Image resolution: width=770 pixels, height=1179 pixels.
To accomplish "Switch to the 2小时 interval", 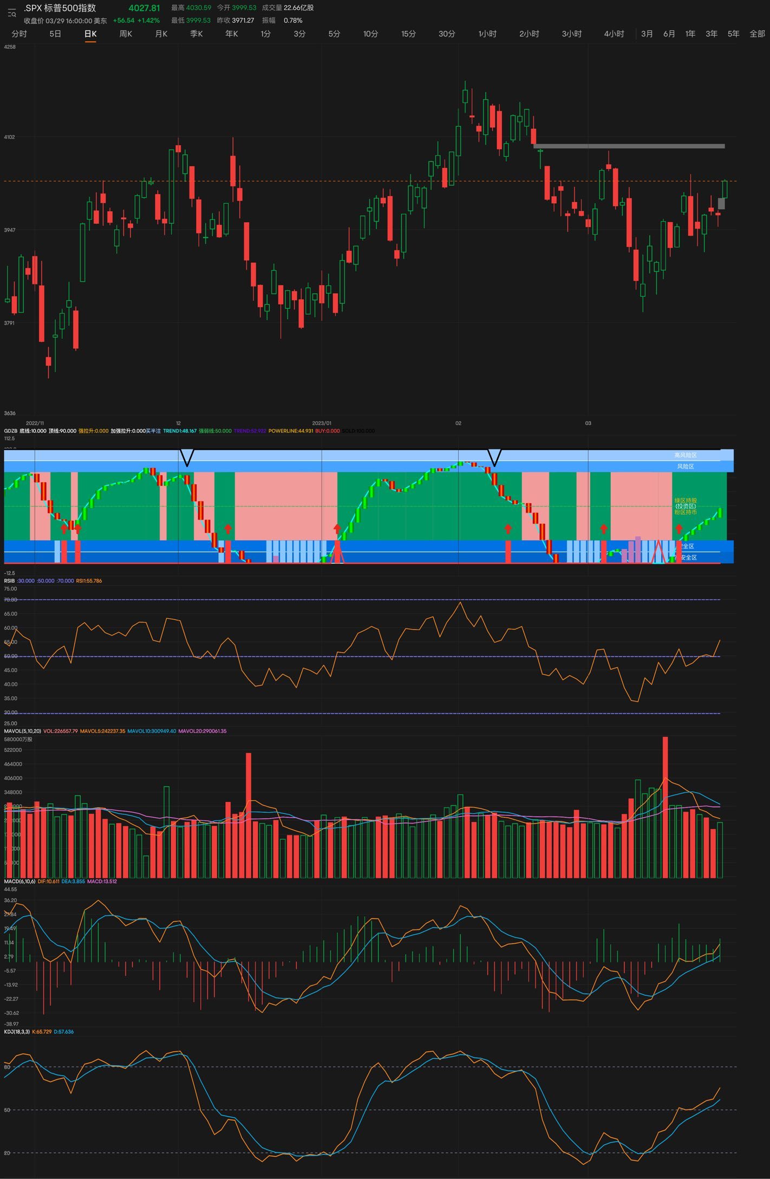I will [529, 34].
